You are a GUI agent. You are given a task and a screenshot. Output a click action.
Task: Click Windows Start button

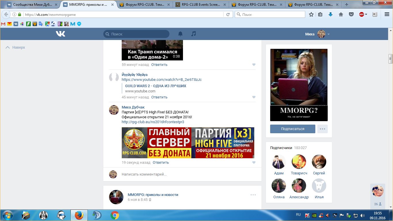(x=7, y=215)
